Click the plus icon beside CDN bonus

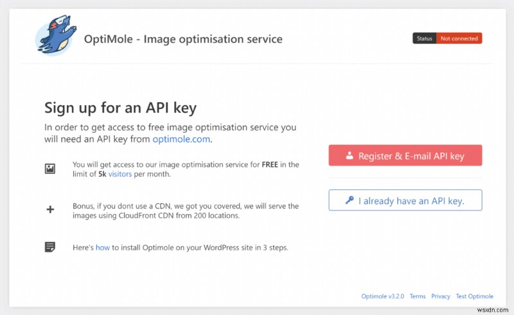coord(50,210)
